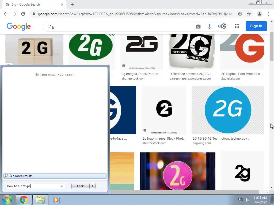Viewport: 274px width, 205px height.
Task: Click the Chrome taskbar icon
Action: (24, 200)
